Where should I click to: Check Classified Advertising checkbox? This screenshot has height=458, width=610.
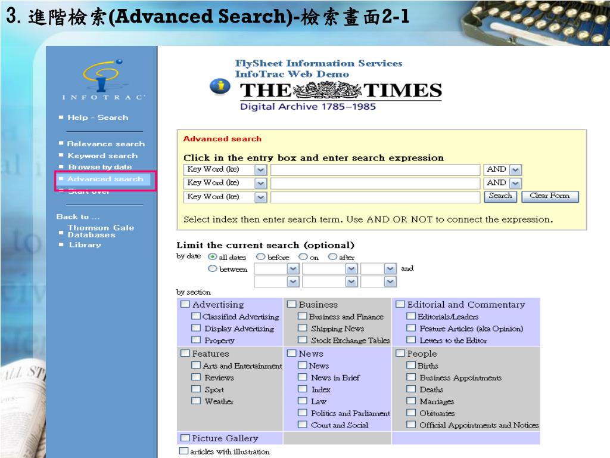[x=196, y=316]
